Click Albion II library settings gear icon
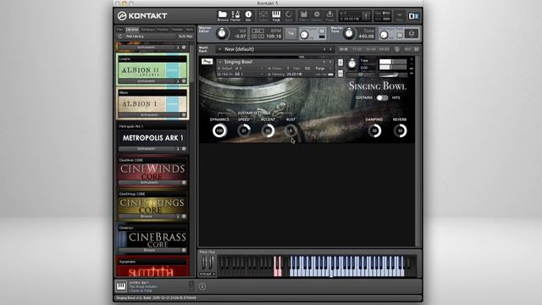This screenshot has height=305, width=542. [x=184, y=81]
